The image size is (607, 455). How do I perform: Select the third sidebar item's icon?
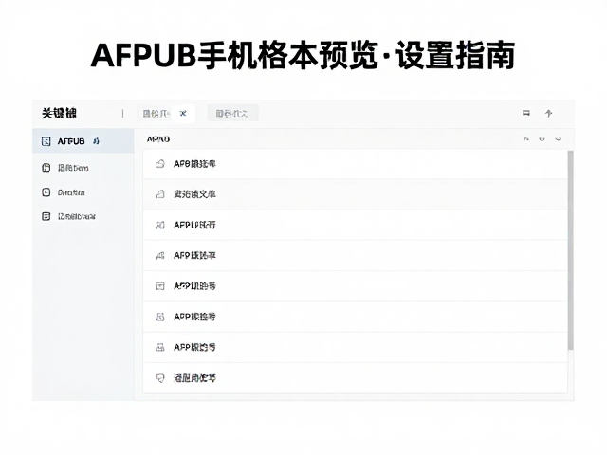coord(46,192)
